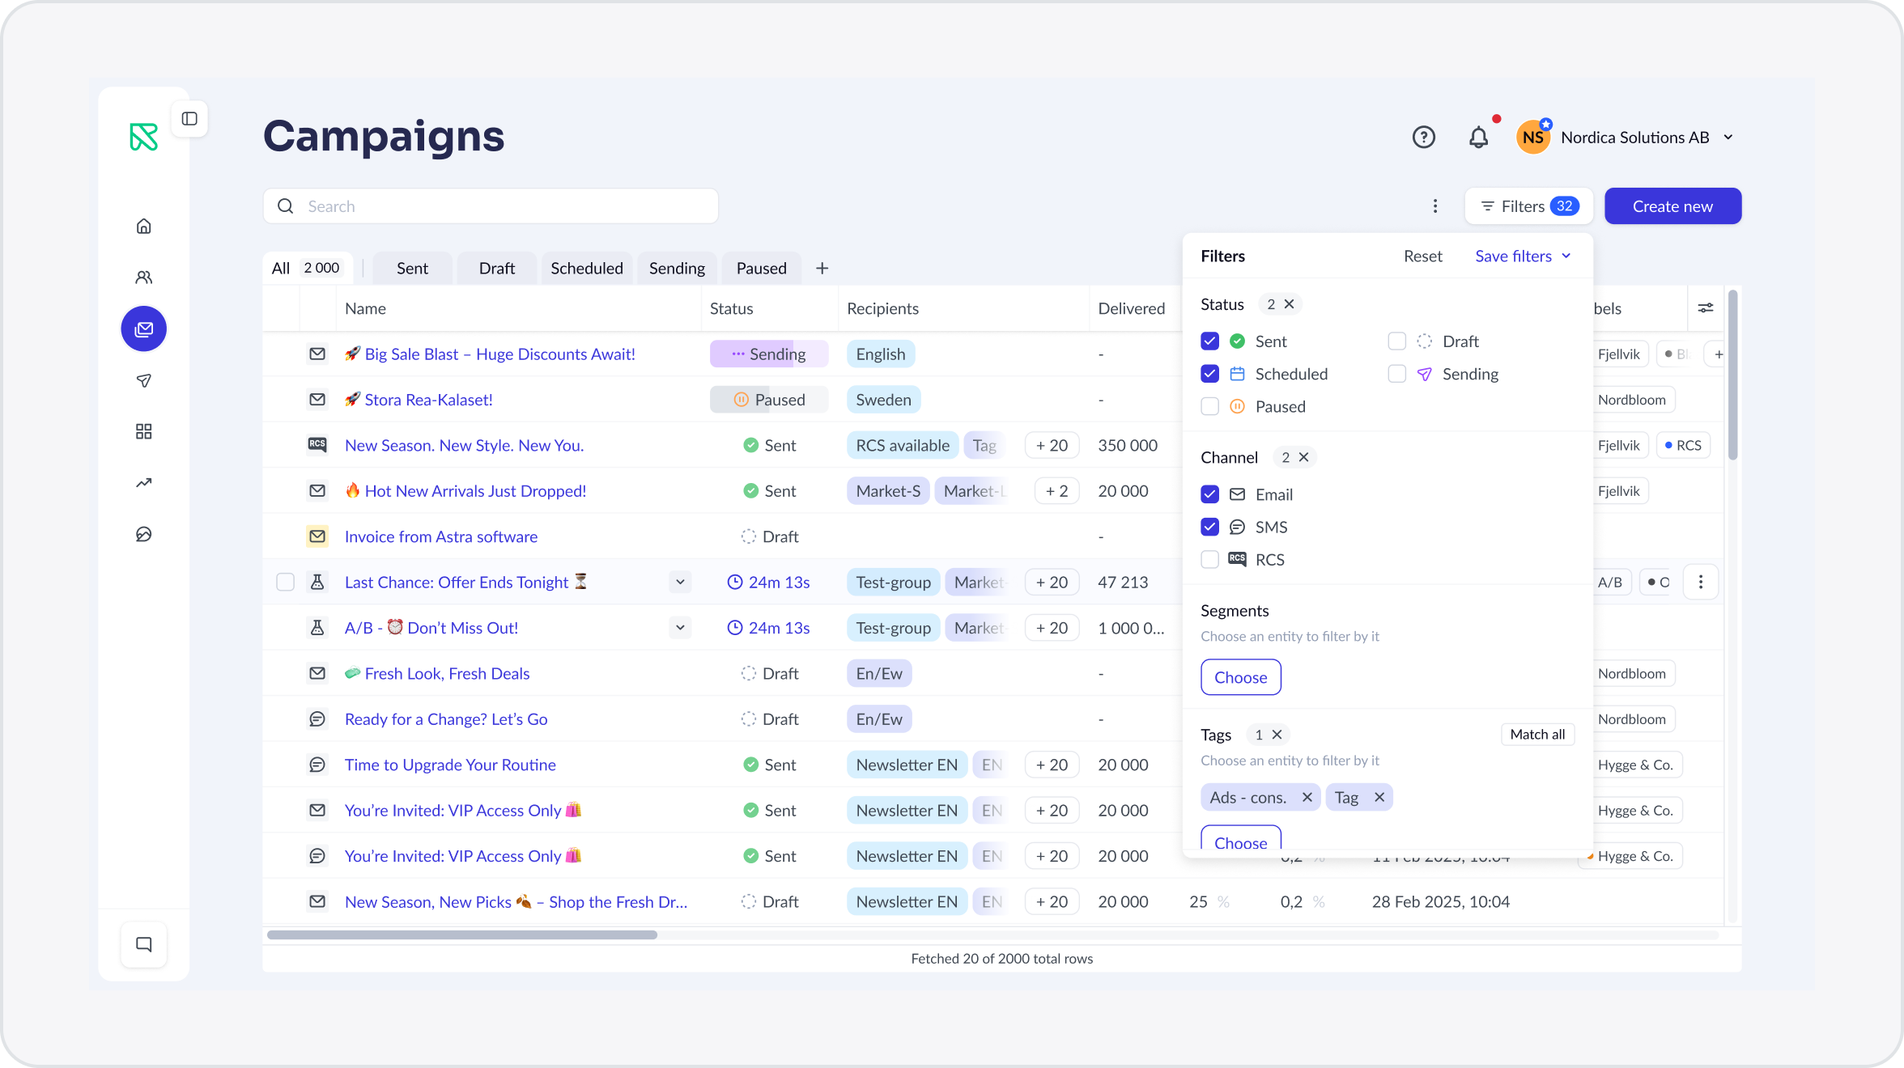Check the Paused status filter checkbox
The width and height of the screenshot is (1904, 1068).
1210,406
